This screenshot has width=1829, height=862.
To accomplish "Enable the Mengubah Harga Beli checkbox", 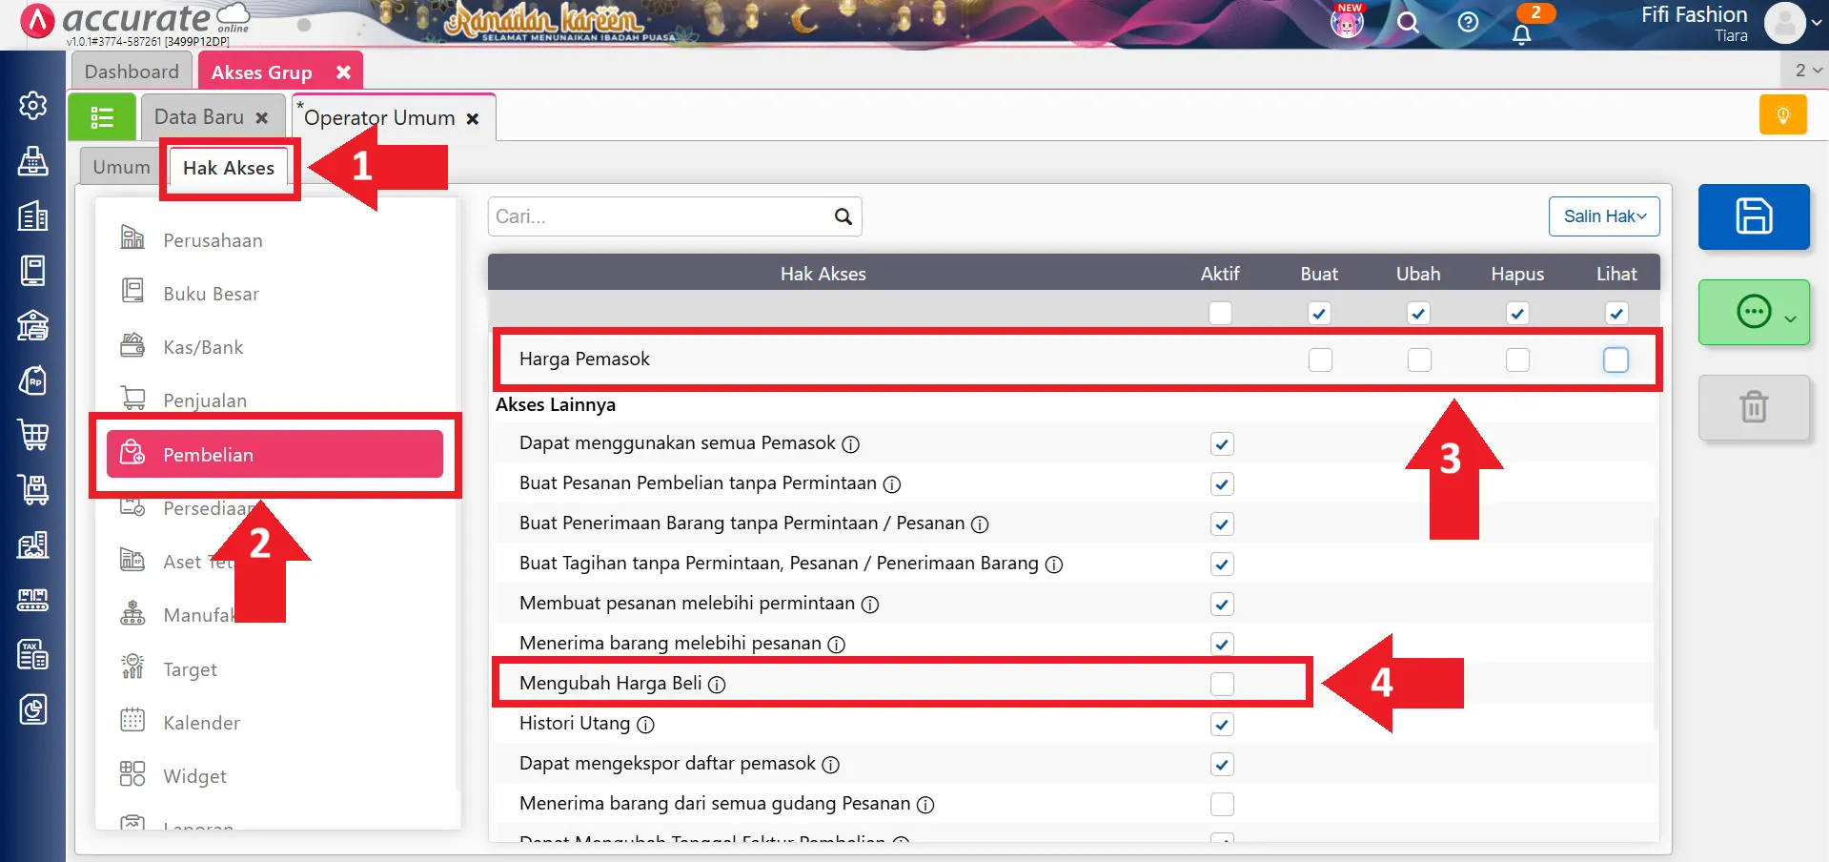I will 1222,684.
